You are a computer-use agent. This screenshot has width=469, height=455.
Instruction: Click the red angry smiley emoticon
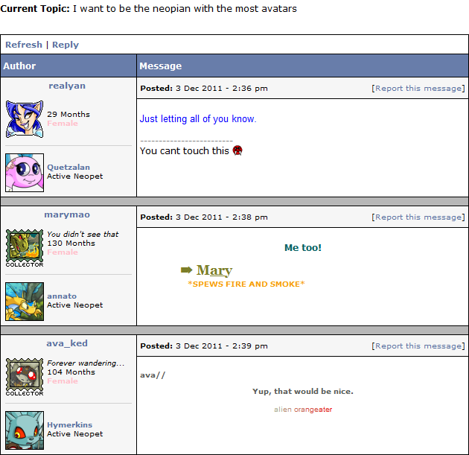pyautogui.click(x=237, y=150)
